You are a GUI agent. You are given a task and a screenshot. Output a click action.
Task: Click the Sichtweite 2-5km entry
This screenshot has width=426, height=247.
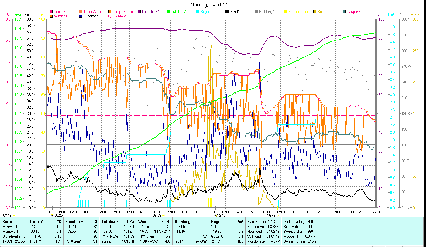(x=300, y=227)
